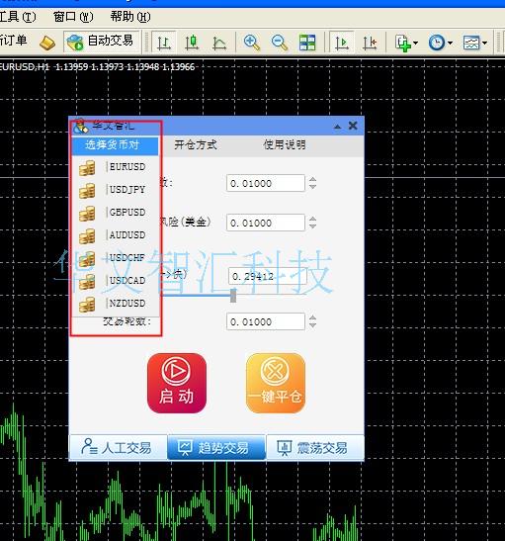
Task: Click the orange 一键平仓 close-all button
Action: (x=276, y=383)
